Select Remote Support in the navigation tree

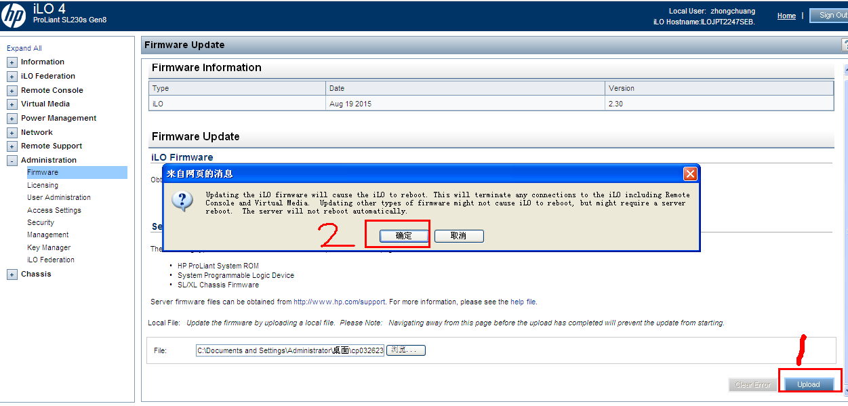coord(52,146)
